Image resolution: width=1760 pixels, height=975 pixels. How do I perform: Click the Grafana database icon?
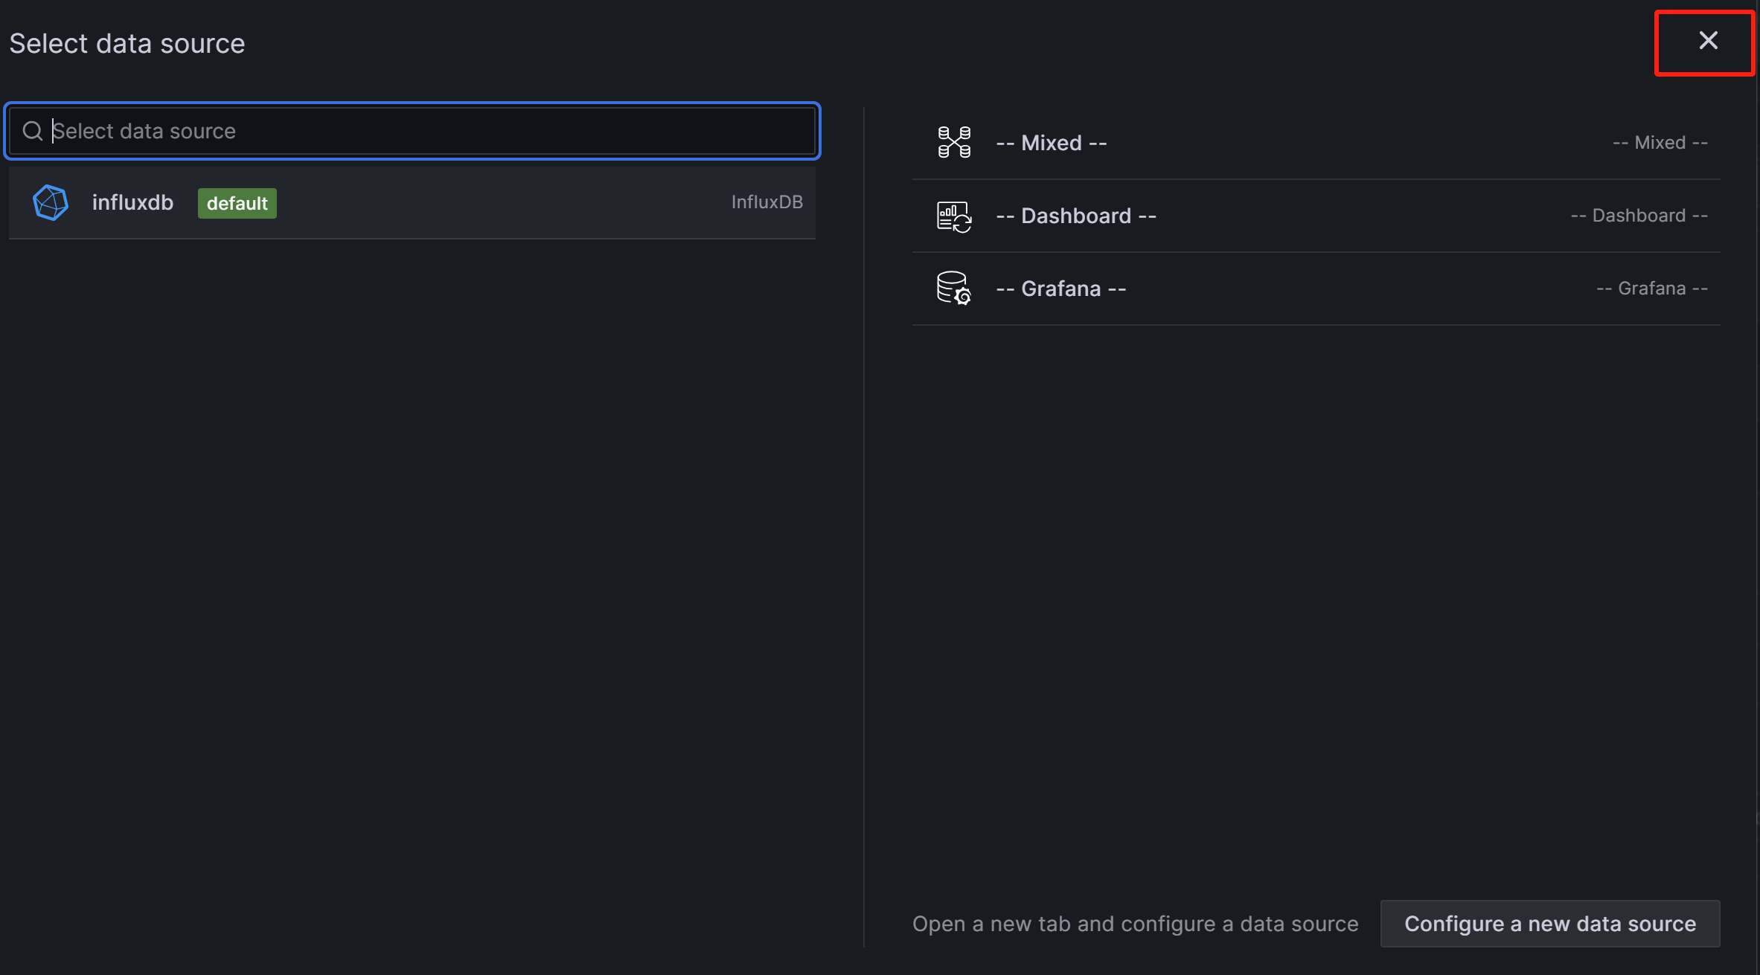tap(954, 289)
